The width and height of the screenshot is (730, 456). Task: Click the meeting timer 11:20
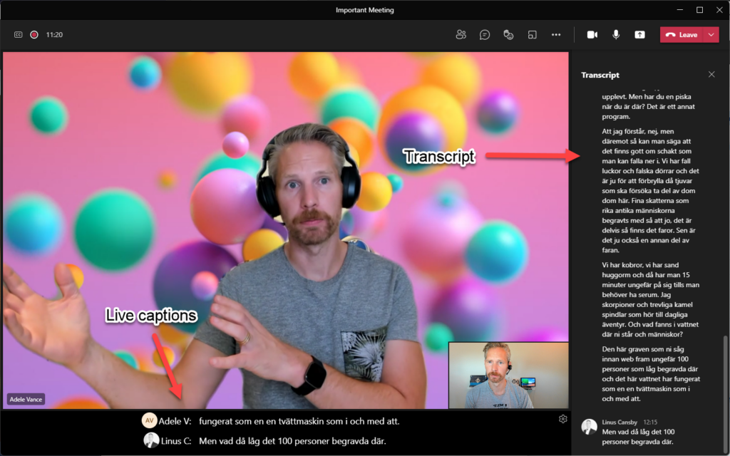coord(54,35)
